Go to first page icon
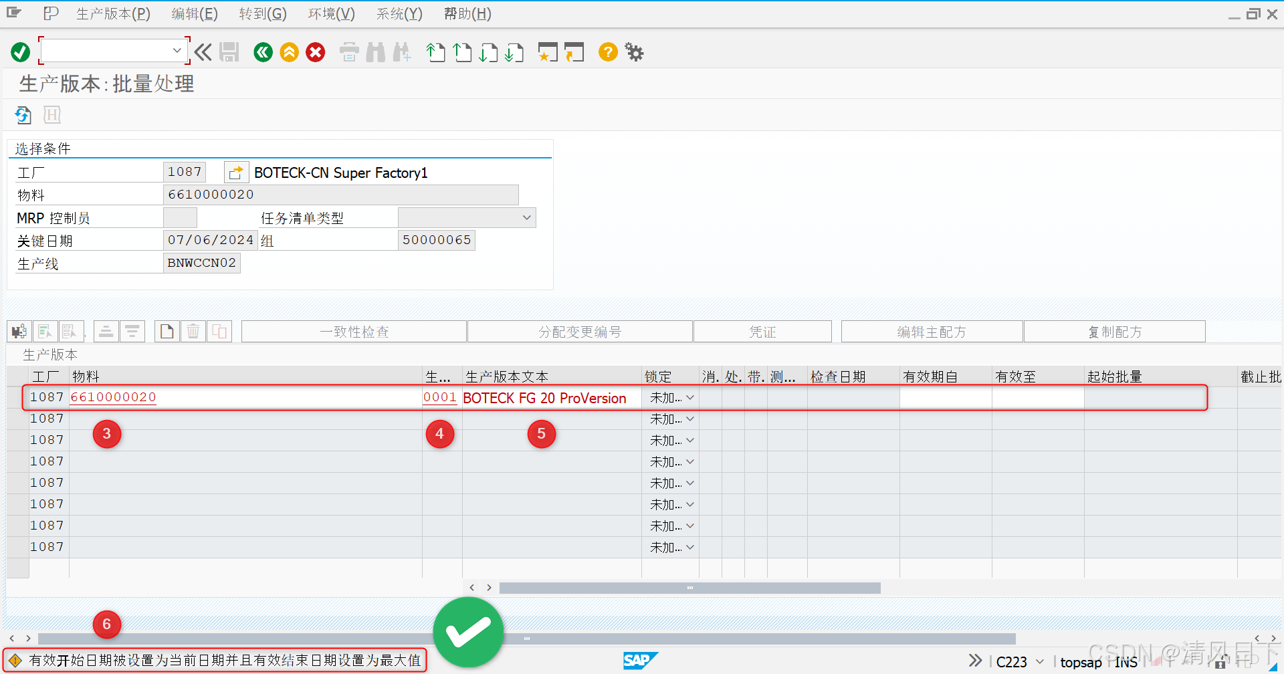Image resolution: width=1284 pixels, height=674 pixels. click(435, 52)
